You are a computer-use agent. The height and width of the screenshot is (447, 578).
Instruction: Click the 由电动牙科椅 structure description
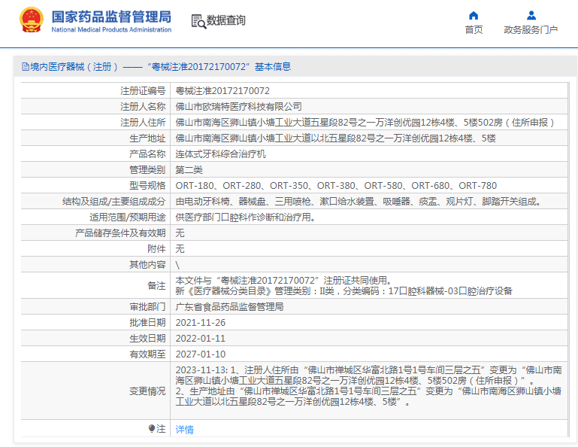[x=359, y=202]
